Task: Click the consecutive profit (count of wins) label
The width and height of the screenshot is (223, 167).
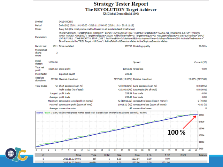Action: click(75, 104)
